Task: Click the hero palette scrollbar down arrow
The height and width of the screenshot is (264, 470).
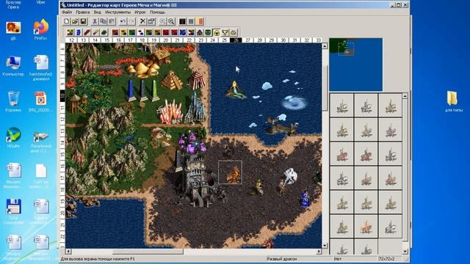Action: coord(405,252)
